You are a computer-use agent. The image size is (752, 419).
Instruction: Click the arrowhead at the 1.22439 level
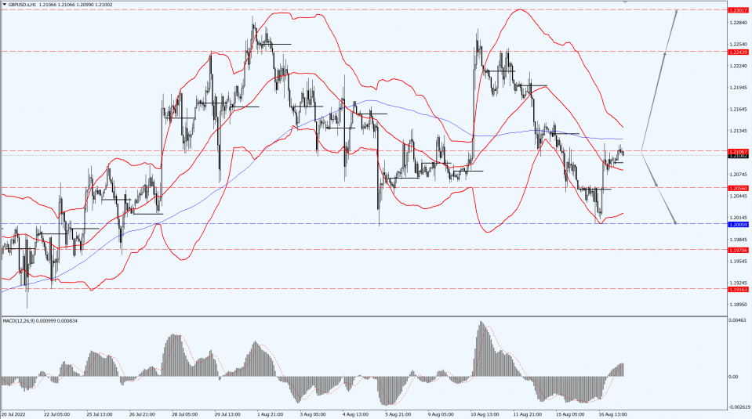pyautogui.click(x=665, y=53)
